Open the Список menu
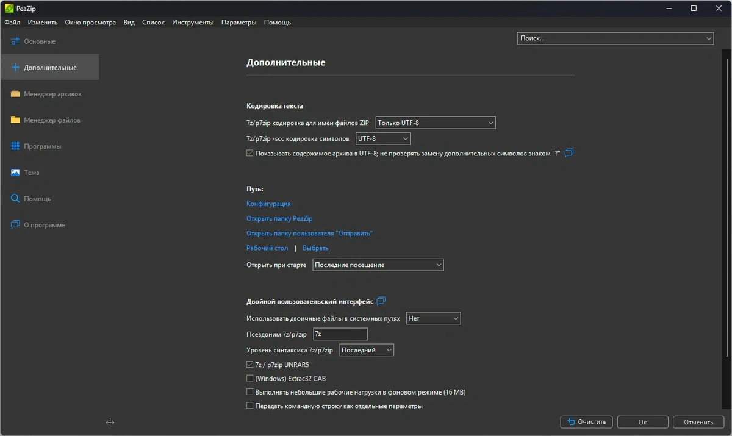 click(x=153, y=23)
